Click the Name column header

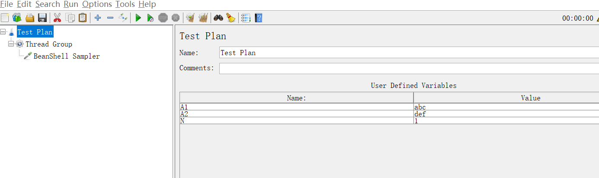[x=296, y=98]
